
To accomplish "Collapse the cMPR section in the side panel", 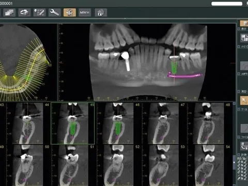I will pyautogui.click(x=239, y=74).
